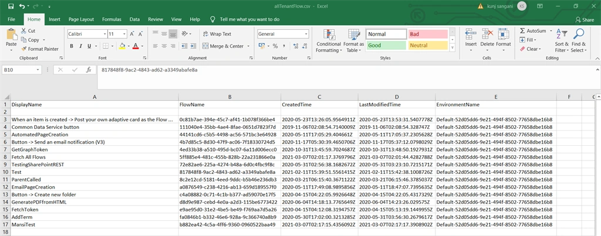
Task: Click the Decrease Indent icon
Action: [184, 46]
